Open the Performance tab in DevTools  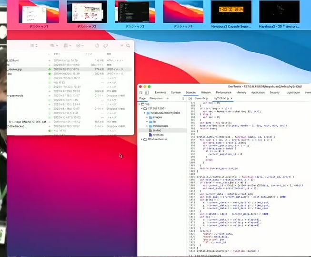223,92
